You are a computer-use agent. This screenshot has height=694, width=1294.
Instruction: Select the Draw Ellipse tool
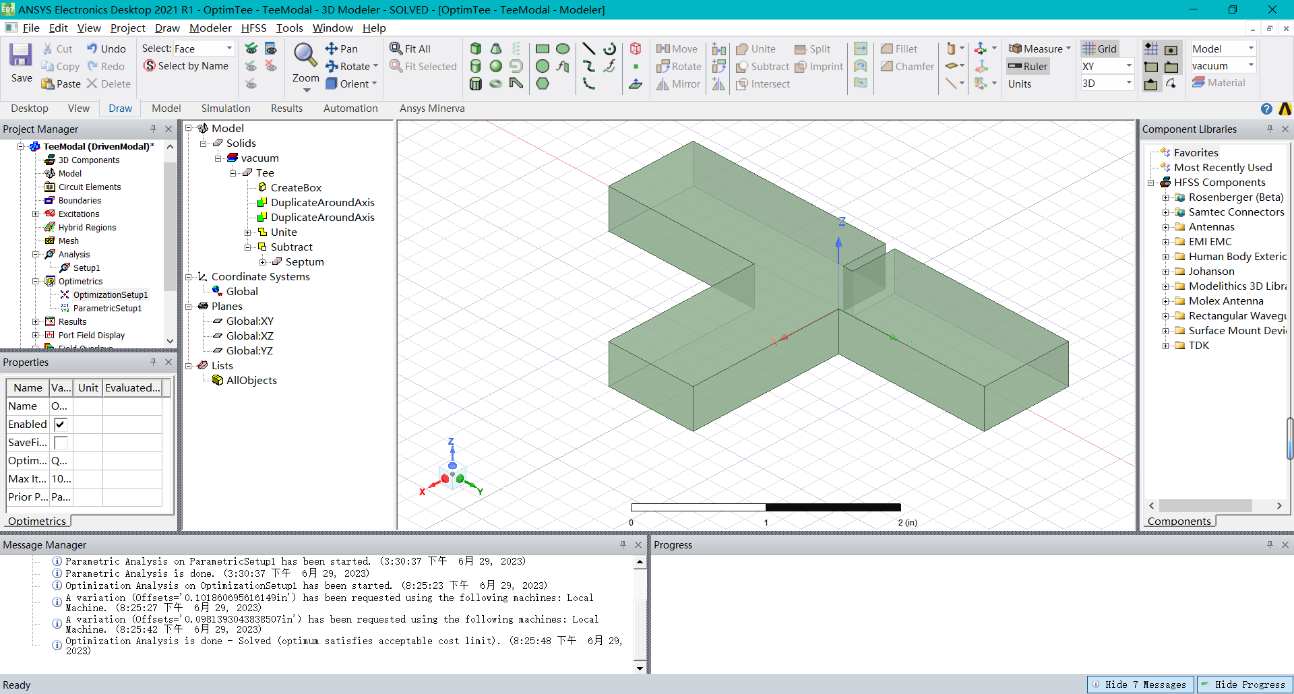(563, 49)
